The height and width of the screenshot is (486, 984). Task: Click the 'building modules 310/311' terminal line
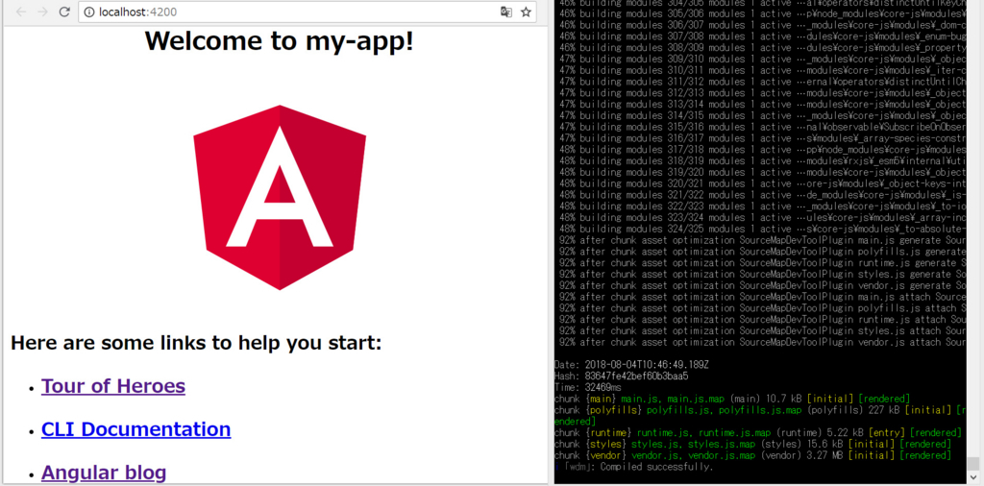(x=762, y=70)
